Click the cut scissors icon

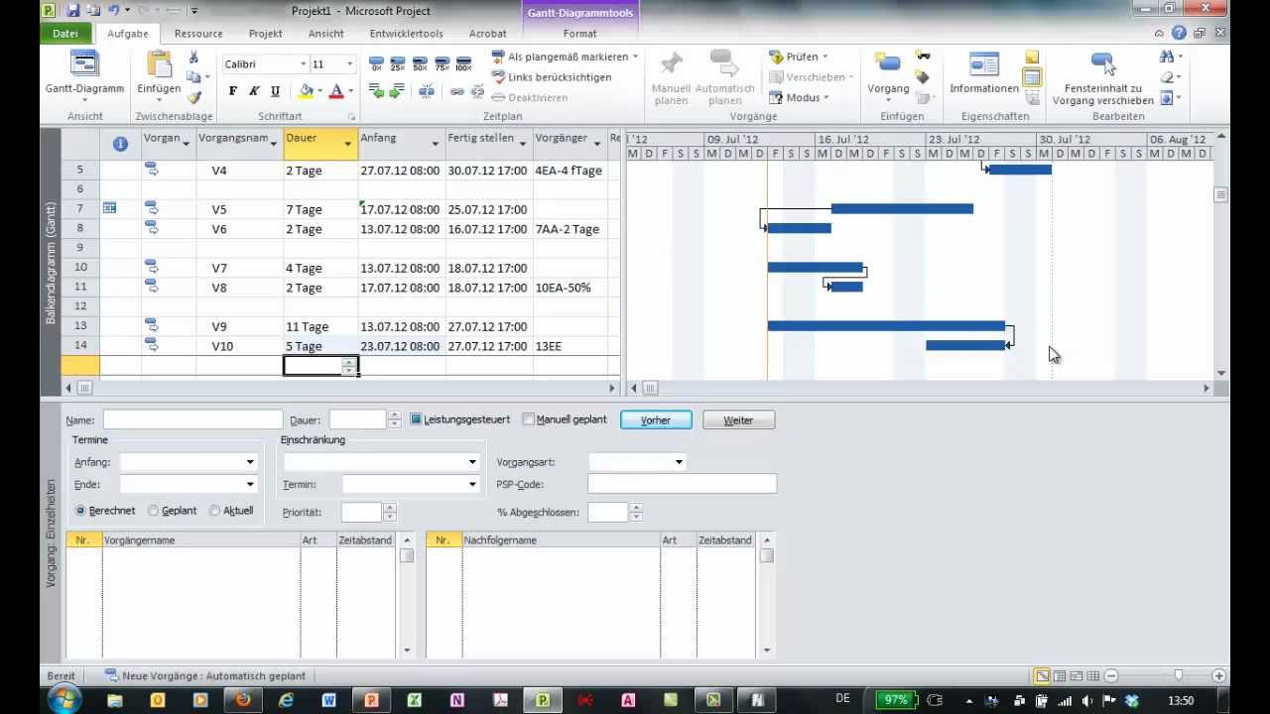tap(193, 58)
